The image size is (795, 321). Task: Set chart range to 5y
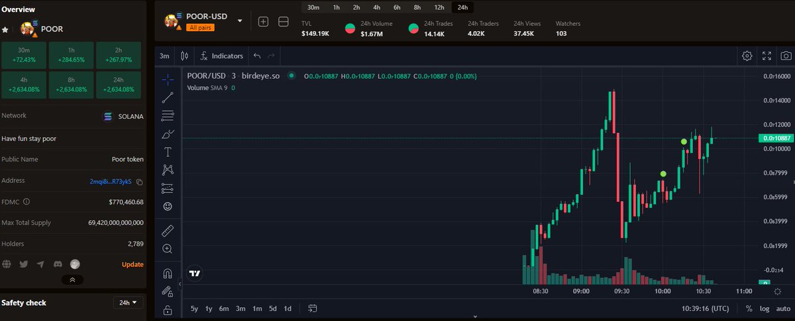[194, 308]
